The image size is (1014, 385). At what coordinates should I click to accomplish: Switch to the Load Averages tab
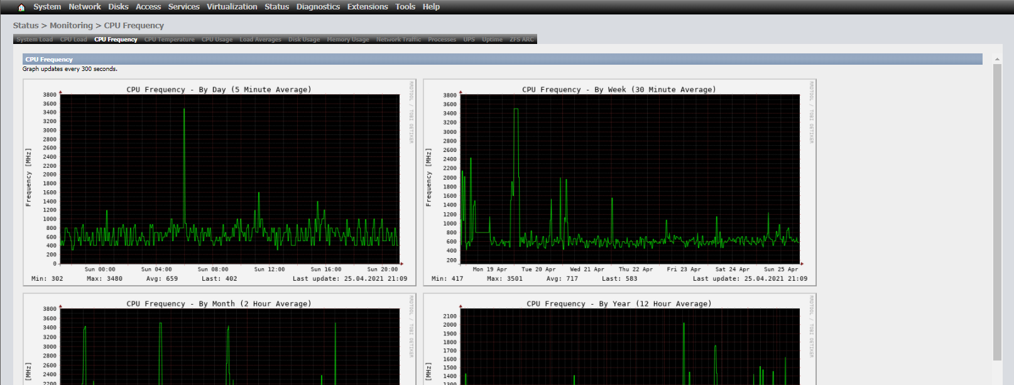260,40
